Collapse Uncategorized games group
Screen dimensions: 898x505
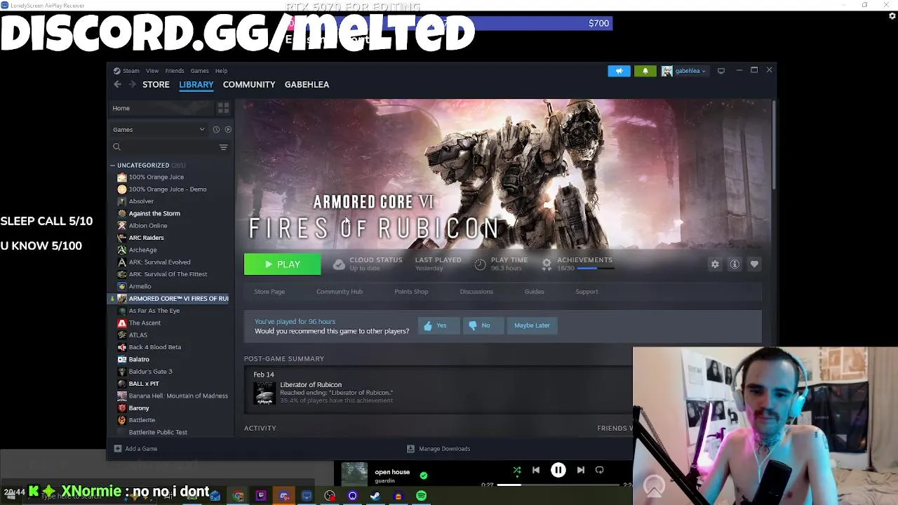(x=112, y=166)
